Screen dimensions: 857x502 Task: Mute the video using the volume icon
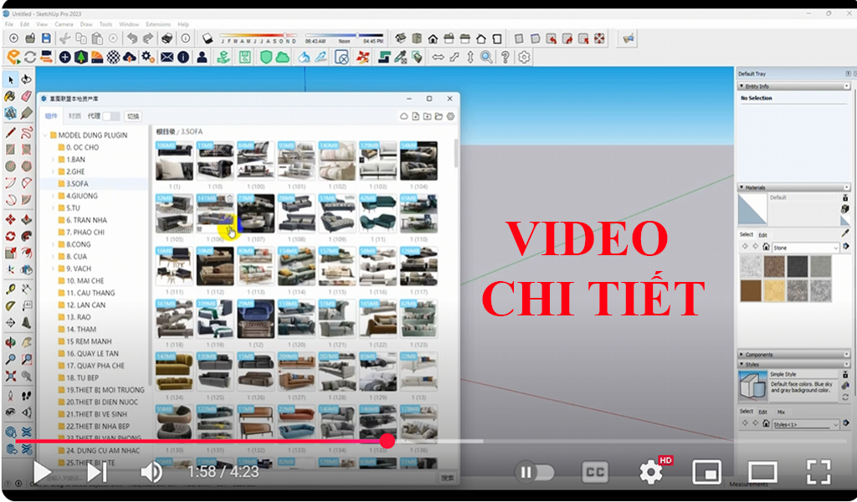click(x=151, y=472)
